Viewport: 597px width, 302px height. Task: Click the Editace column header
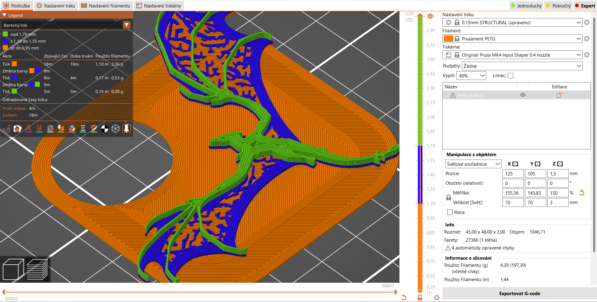[x=559, y=86]
